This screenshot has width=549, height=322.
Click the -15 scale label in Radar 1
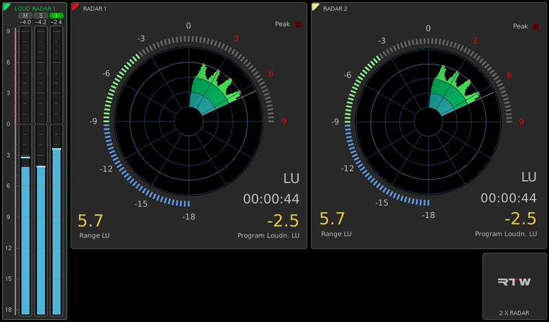(x=141, y=204)
